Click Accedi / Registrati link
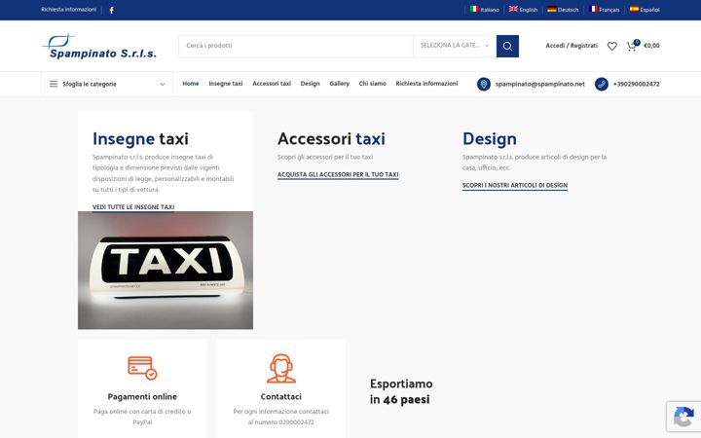This screenshot has height=438, width=701. (572, 46)
